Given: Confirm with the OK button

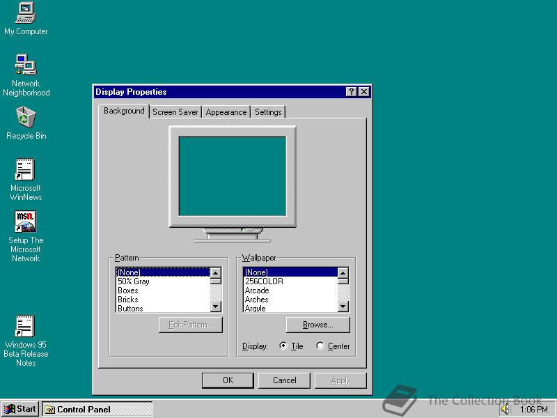Looking at the screenshot, I should 228,380.
